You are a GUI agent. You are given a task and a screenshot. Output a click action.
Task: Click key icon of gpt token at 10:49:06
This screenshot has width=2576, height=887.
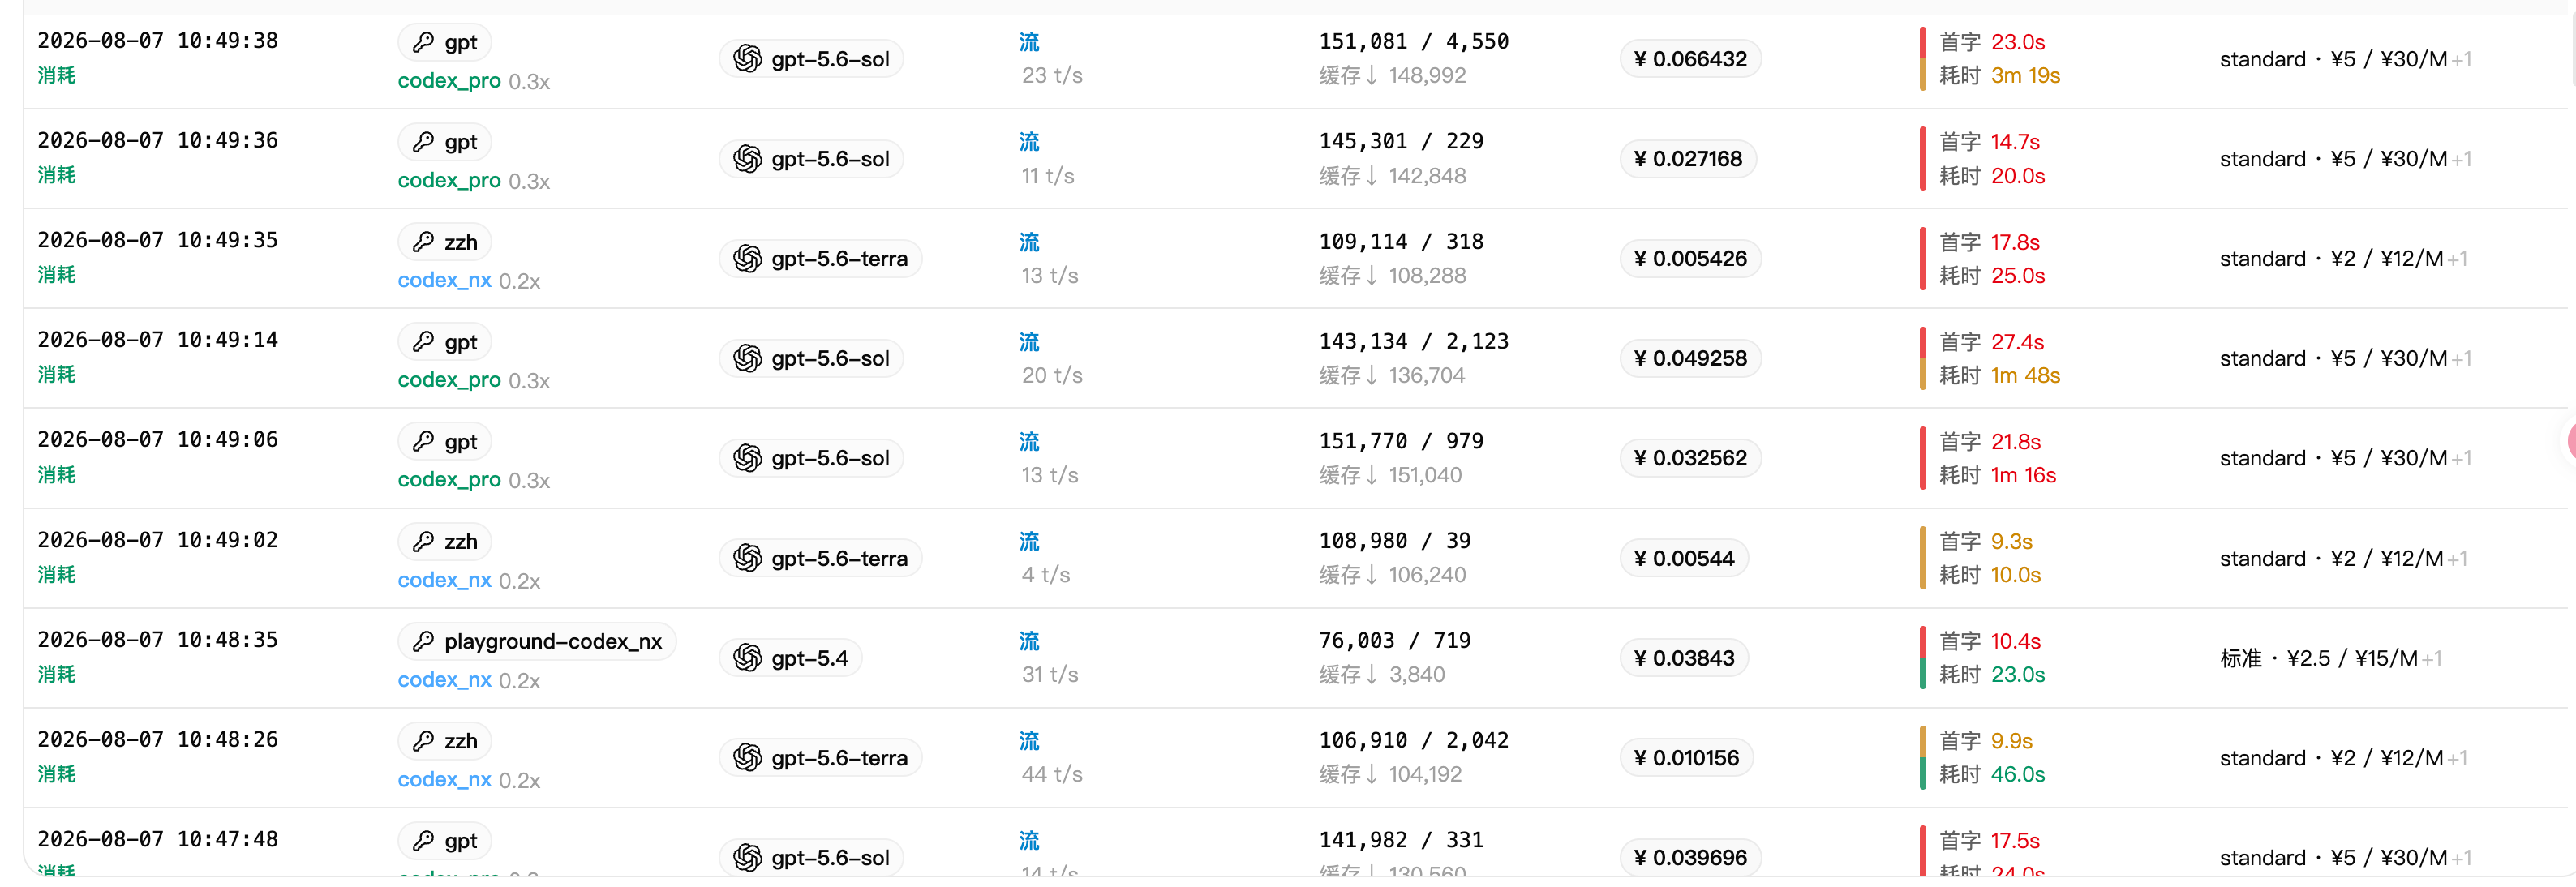click(x=423, y=441)
